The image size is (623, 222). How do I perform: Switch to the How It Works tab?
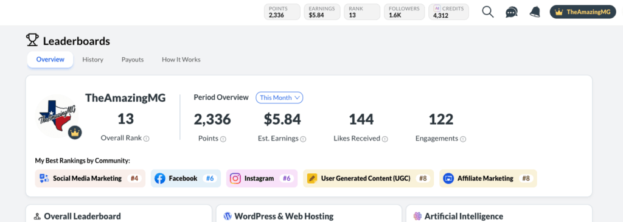pos(181,60)
